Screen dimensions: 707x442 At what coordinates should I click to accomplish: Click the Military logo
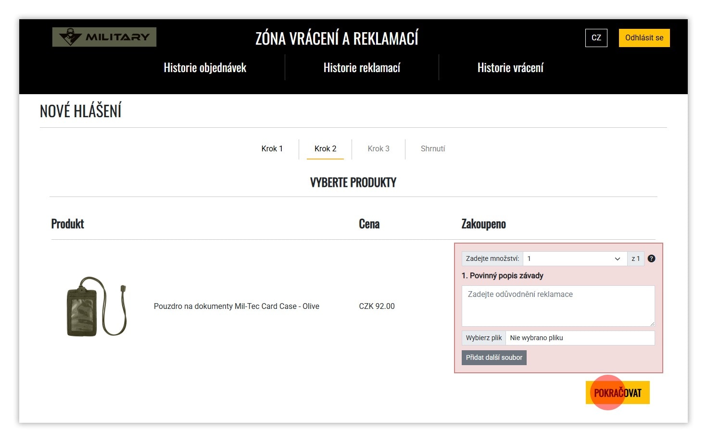click(x=104, y=37)
